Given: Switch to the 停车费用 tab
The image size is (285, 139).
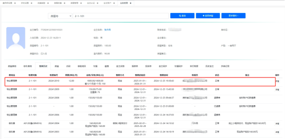Looking at the screenshot, I should click(x=28, y=66).
